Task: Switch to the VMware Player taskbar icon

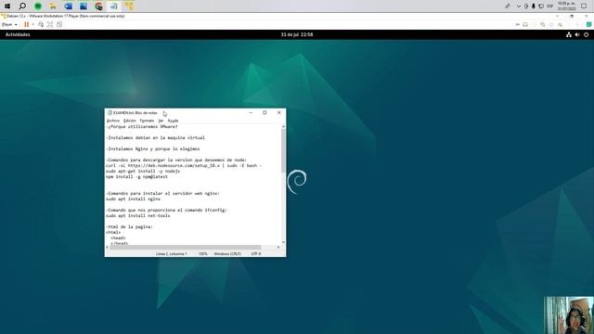Action: (129, 6)
